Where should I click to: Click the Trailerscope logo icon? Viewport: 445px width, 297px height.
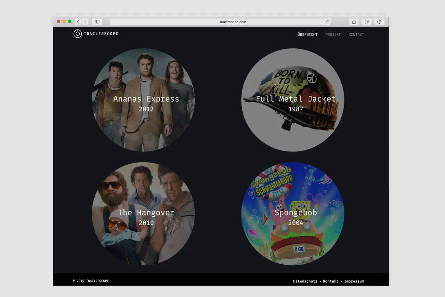click(x=78, y=33)
